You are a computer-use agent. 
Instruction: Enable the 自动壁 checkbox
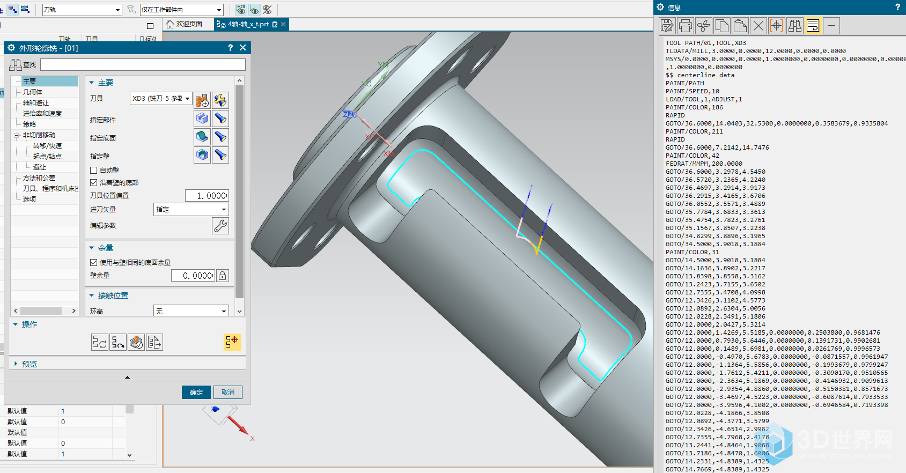coord(94,170)
